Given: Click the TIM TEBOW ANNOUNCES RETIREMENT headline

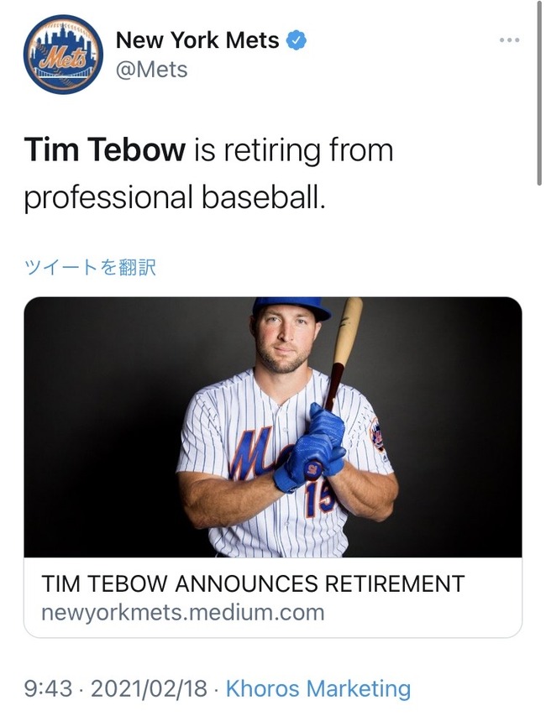Looking at the screenshot, I should pyautogui.click(x=253, y=583).
